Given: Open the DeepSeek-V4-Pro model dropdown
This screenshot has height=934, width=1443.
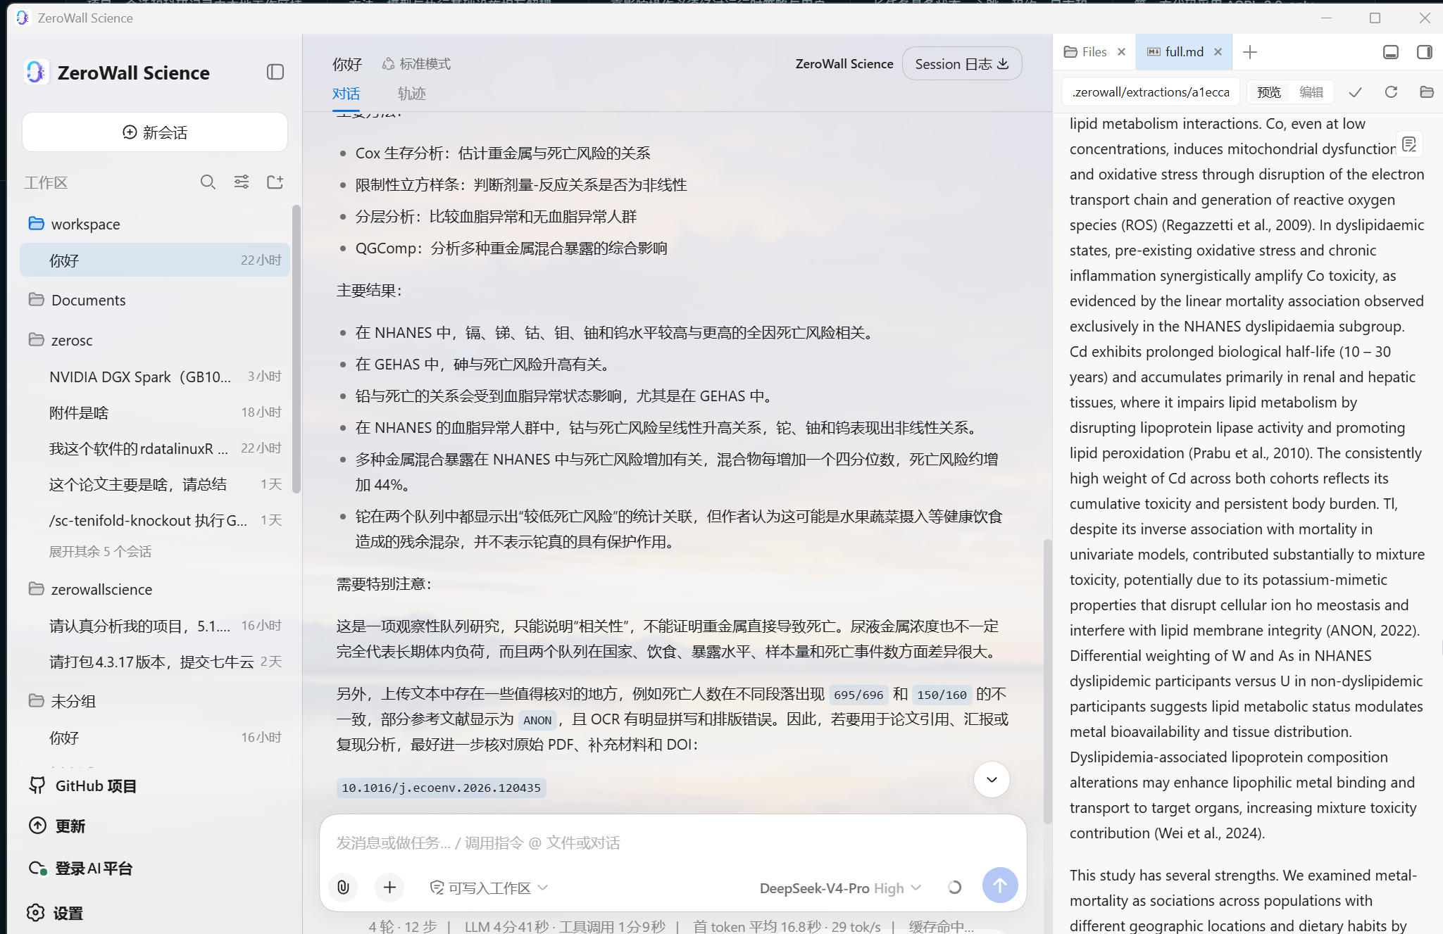Looking at the screenshot, I should [840, 888].
